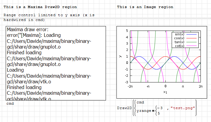
Task: Edit the "test.png" filename string
Action: (182, 108)
